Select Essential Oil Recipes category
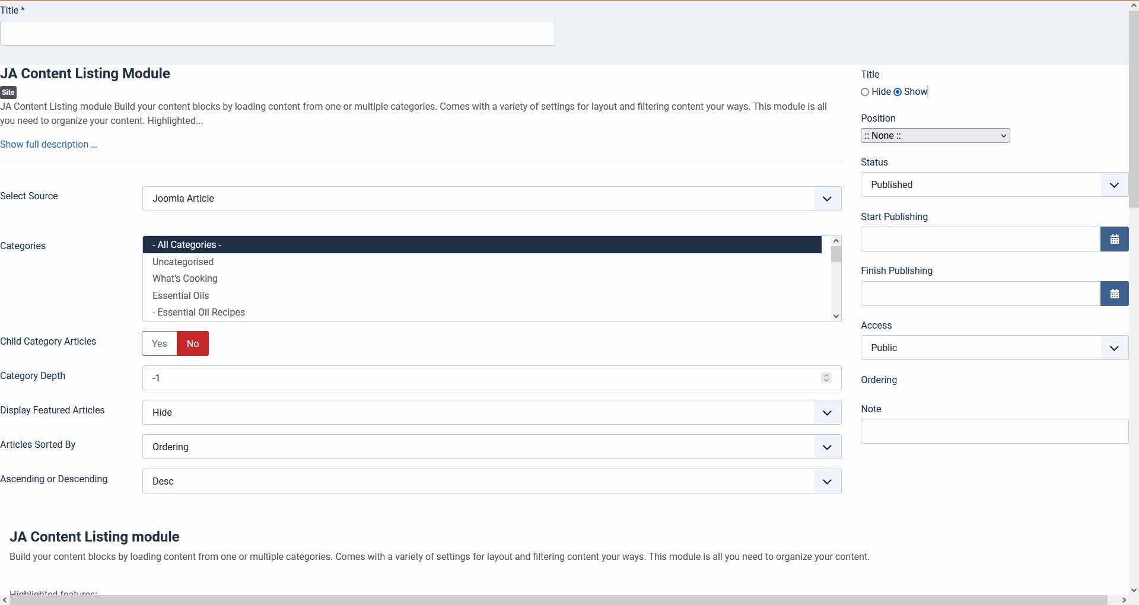This screenshot has width=1139, height=605. point(482,313)
